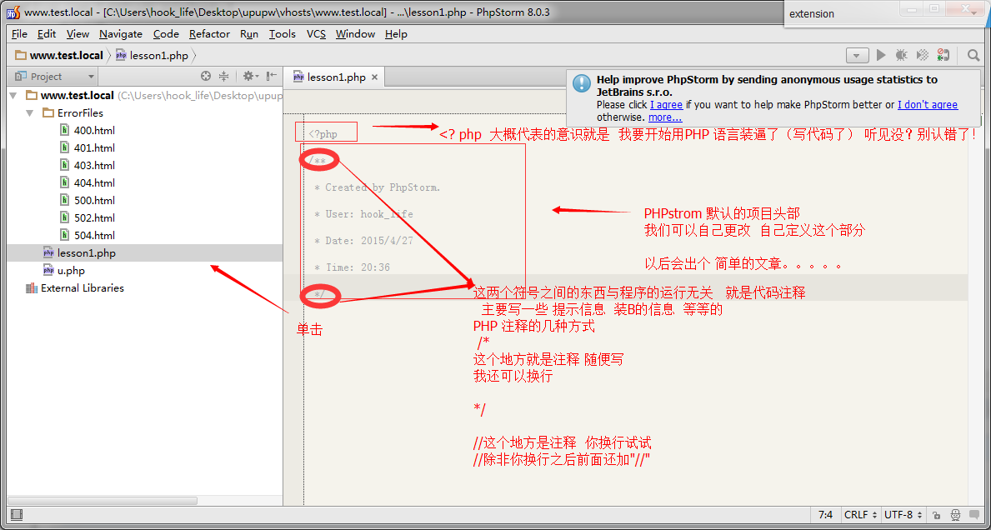991x530 pixels.
Task: Switch to the lesson1.php editor tab
Action: click(x=336, y=77)
